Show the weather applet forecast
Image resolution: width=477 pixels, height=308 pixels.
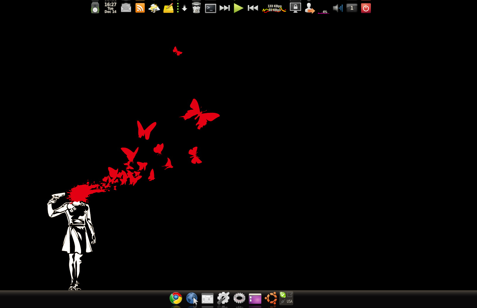coord(154,8)
